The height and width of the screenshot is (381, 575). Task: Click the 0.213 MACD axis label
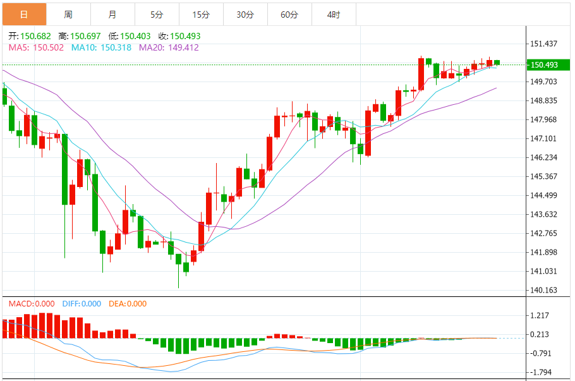point(540,334)
